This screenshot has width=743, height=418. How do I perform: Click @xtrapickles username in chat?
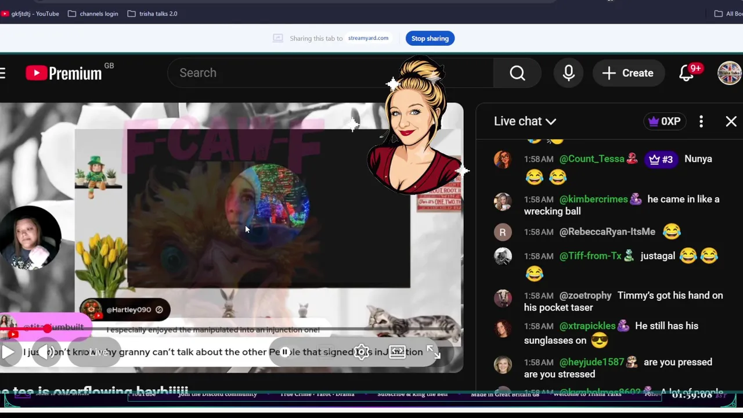587,326
